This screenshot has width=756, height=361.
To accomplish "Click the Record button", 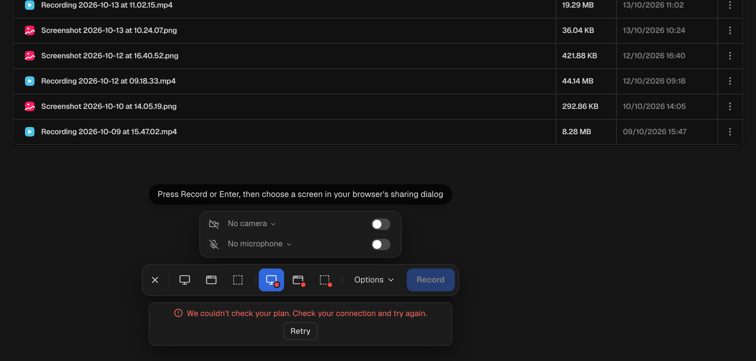I will (x=431, y=280).
